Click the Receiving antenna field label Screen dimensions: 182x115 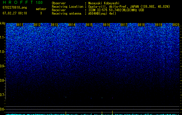pos(67,14)
